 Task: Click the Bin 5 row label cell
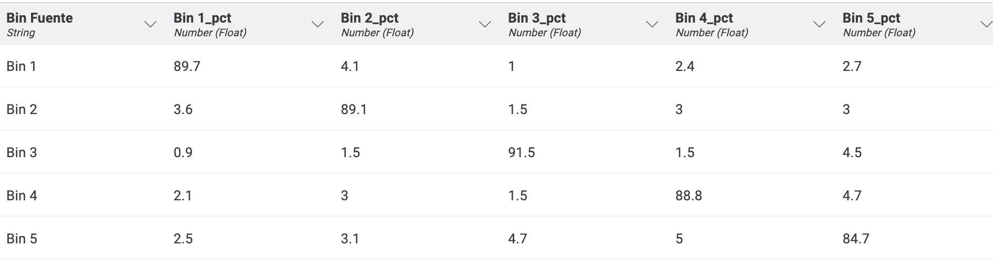84,239
